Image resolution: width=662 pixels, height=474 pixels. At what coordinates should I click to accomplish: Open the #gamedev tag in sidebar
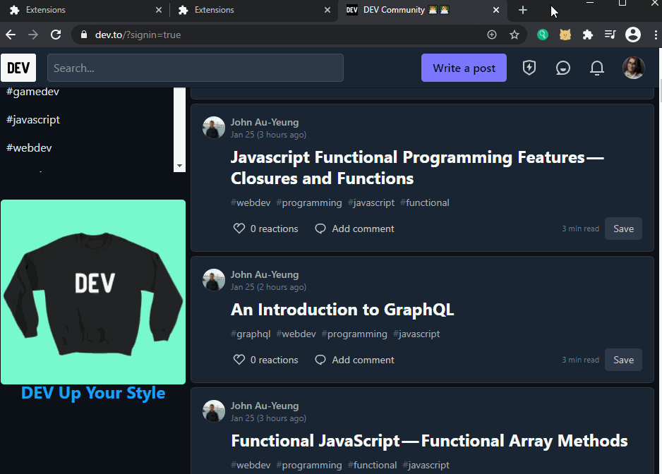click(x=33, y=92)
